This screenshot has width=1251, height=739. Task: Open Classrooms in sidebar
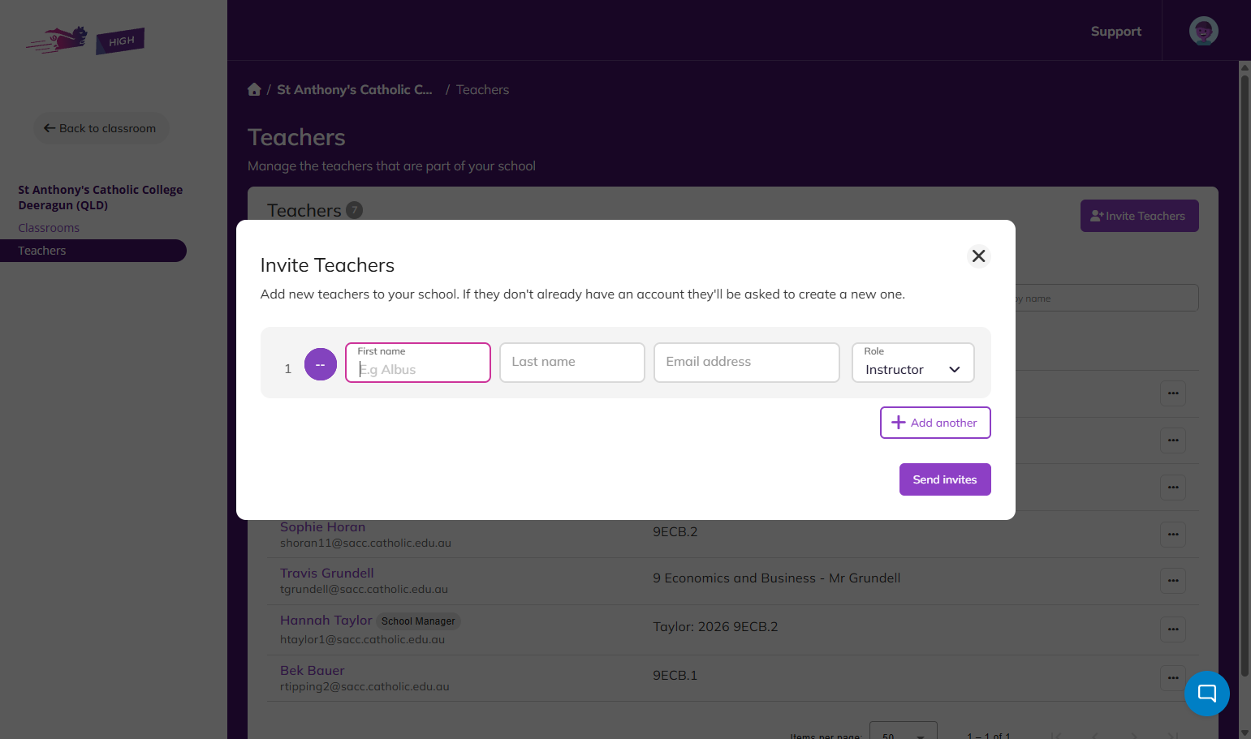pyautogui.click(x=49, y=228)
